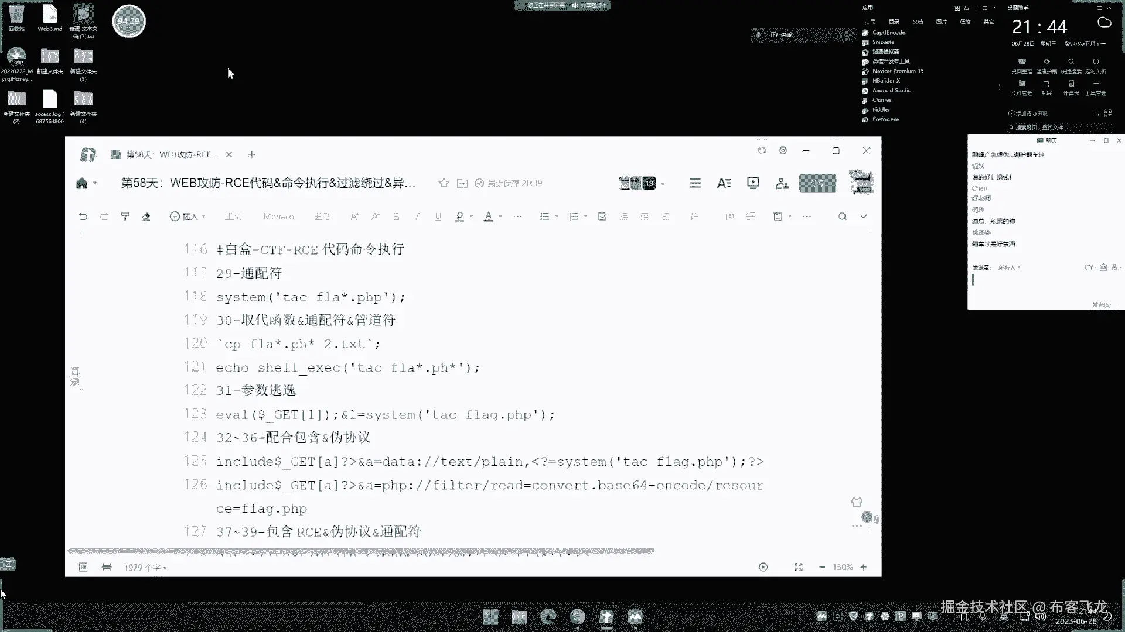Screen dimensions: 1125x632
Task: Click the blue share button
Action: pos(817,183)
